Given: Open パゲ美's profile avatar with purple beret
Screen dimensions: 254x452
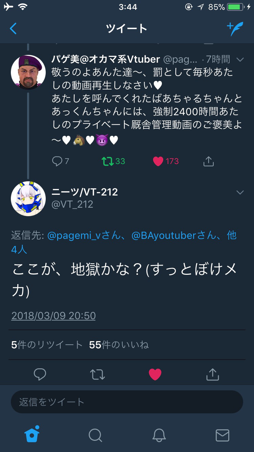Looking at the screenshot, I should 28,72.
